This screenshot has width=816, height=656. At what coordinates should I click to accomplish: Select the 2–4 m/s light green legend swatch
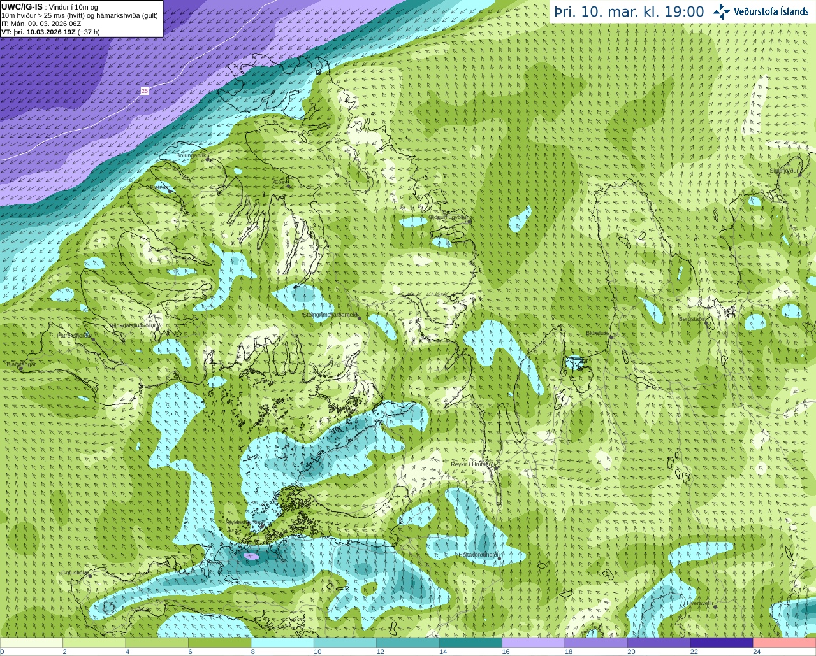pyautogui.click(x=94, y=643)
